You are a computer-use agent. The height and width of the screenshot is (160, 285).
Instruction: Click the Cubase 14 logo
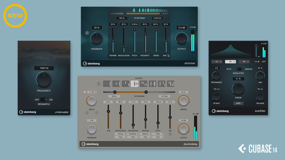pyautogui.click(x=258, y=149)
